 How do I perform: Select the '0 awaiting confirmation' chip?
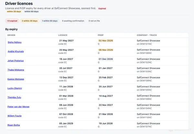point(73,21)
